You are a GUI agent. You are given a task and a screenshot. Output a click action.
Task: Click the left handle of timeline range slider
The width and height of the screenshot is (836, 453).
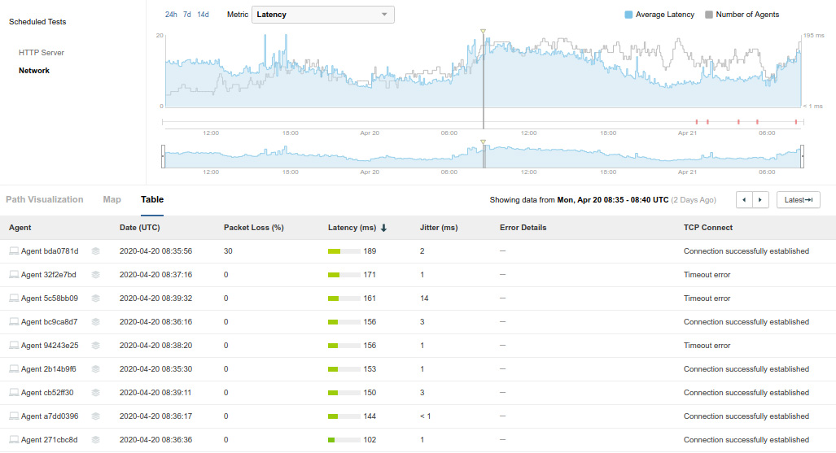point(164,156)
